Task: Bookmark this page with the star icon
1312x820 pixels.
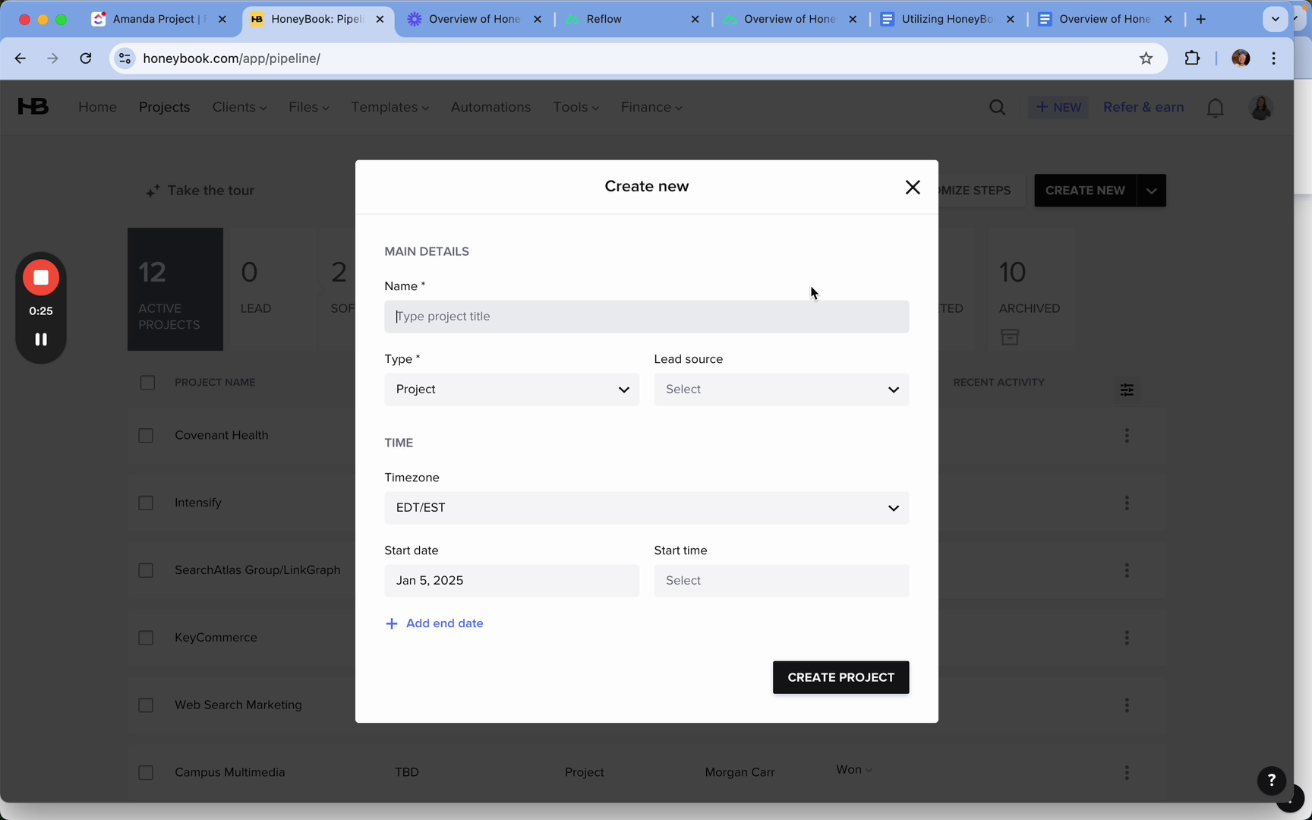Action: point(1146,58)
